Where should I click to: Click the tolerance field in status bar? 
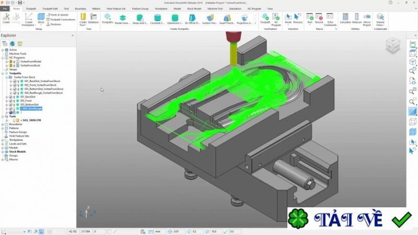179,231
